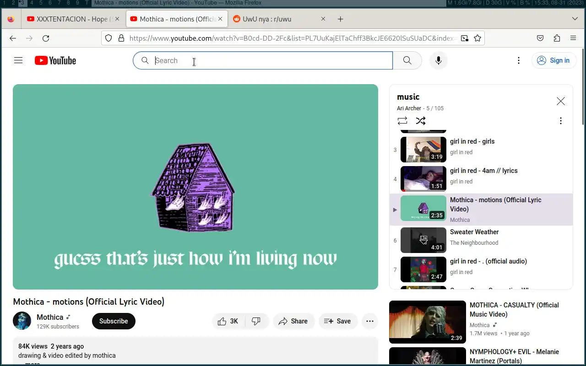Viewport: 586px width, 366px height.
Task: Start voice search with the microphone
Action: pos(438,60)
